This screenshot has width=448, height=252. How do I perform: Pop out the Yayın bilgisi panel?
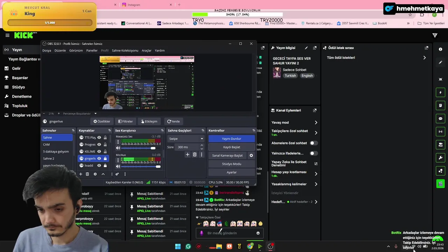315,48
